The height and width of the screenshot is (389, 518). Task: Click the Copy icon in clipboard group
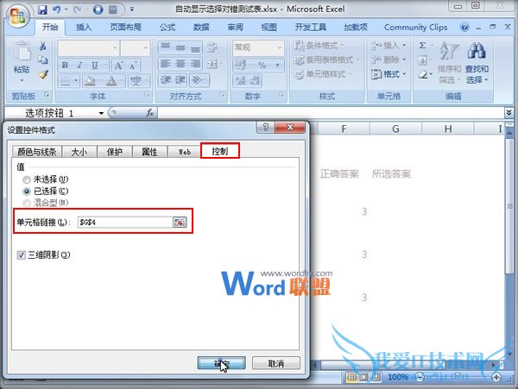tap(43, 60)
